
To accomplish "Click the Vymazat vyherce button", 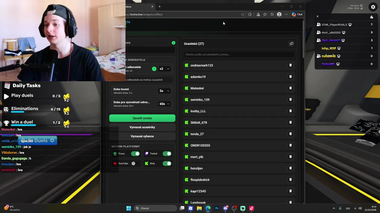I will click(x=142, y=136).
